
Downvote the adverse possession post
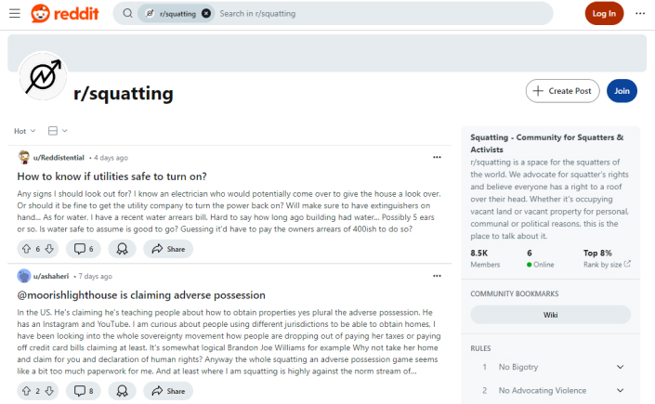click(49, 391)
